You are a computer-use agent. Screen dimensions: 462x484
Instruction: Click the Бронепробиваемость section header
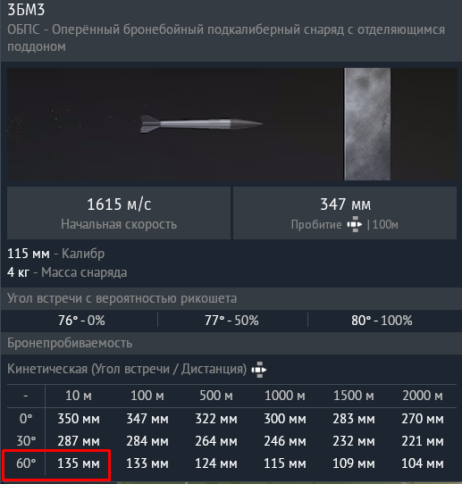coord(70,343)
